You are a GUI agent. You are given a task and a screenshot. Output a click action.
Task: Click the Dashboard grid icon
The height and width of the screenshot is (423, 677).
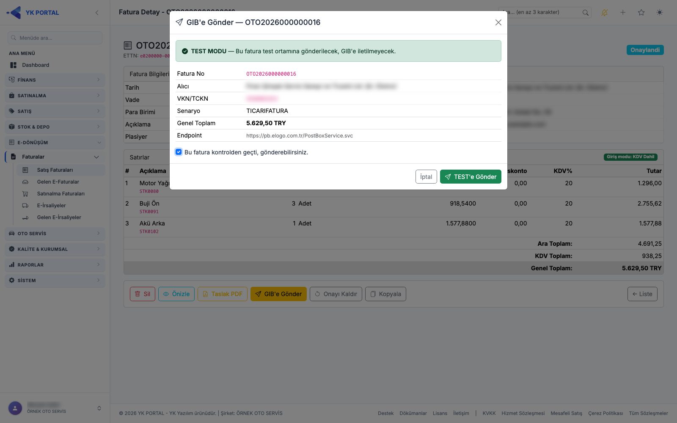[14, 65]
